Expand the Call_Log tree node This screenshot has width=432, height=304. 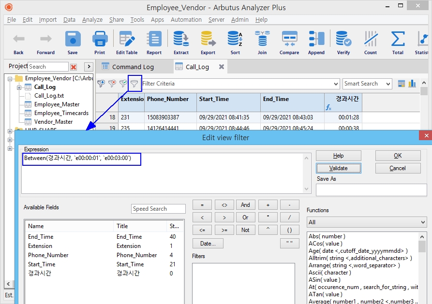[19, 87]
